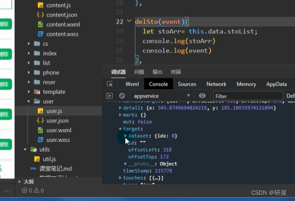Expand the __proto__ Object entry

point(125,164)
